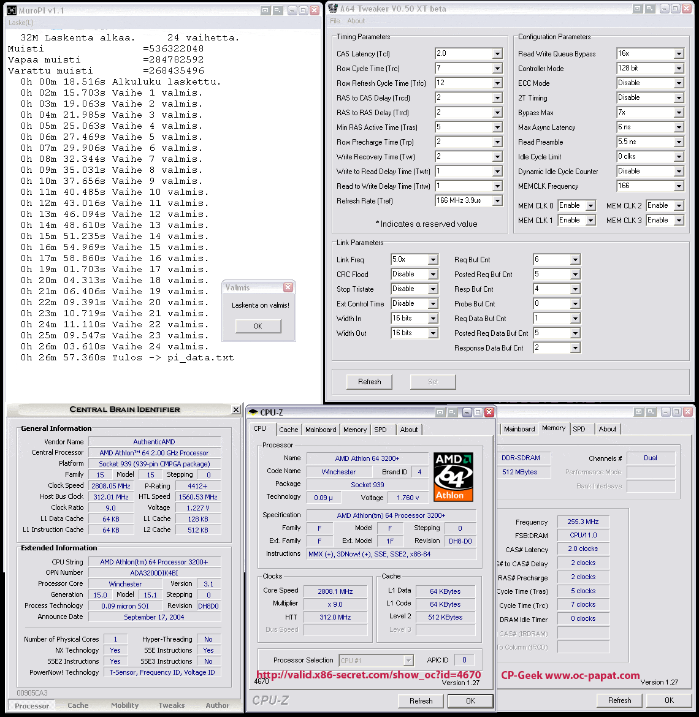Open the About tab in front CPU-Z
699x717 pixels.
click(409, 430)
